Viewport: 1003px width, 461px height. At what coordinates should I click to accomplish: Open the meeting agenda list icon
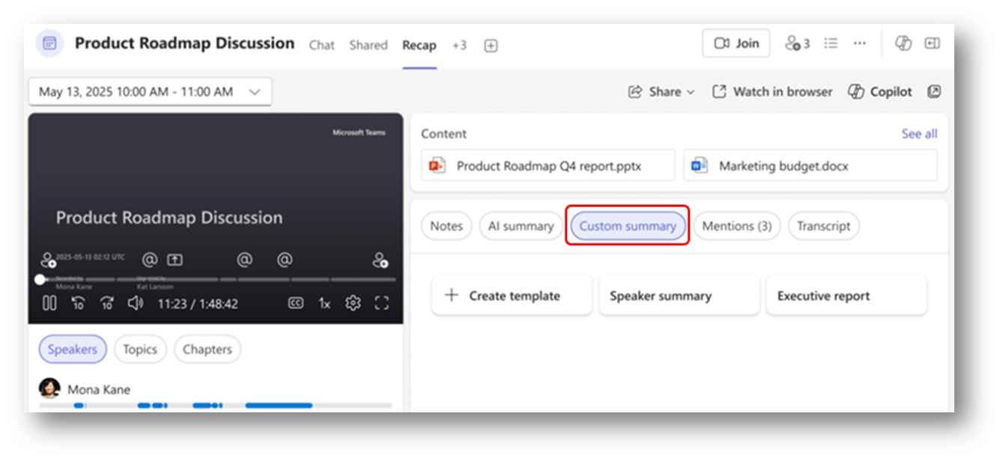tap(831, 43)
